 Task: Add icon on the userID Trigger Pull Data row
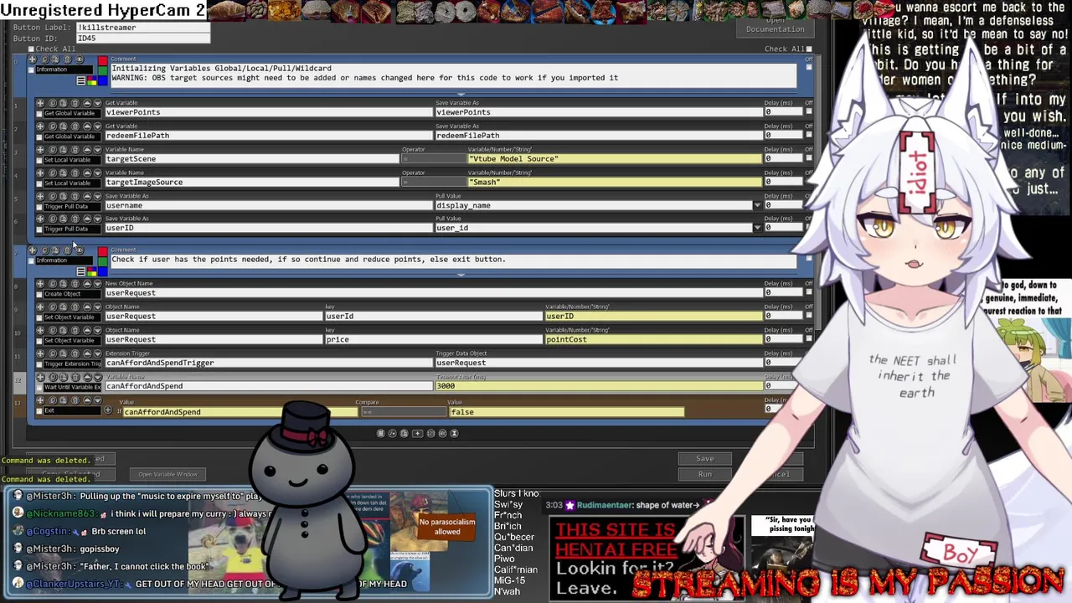(x=40, y=219)
